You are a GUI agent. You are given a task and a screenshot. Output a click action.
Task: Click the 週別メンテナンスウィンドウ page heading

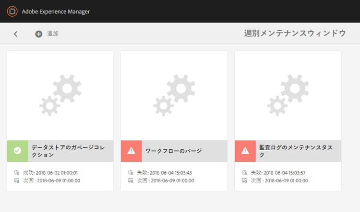(x=295, y=33)
